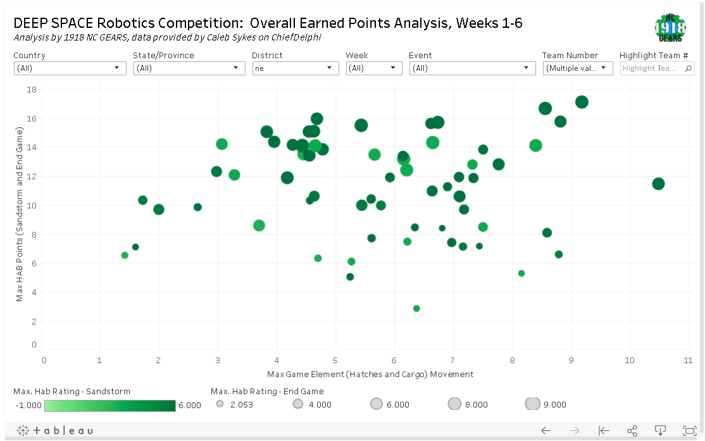The height and width of the screenshot is (441, 705).
Task: Open the Team Number multiple values dropdown
Action: pyautogui.click(x=578, y=68)
